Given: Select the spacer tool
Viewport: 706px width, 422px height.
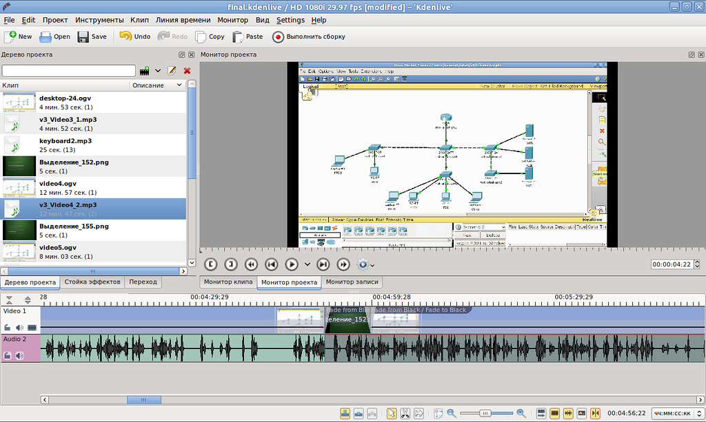Looking at the screenshot, I should [418, 413].
